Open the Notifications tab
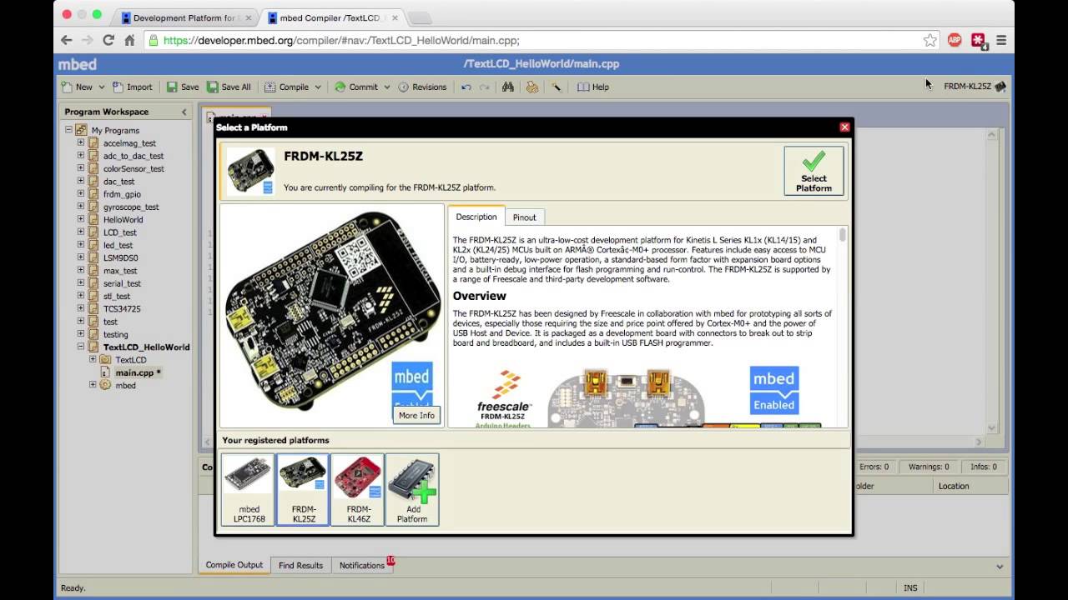The height and width of the screenshot is (600, 1068). click(x=362, y=565)
